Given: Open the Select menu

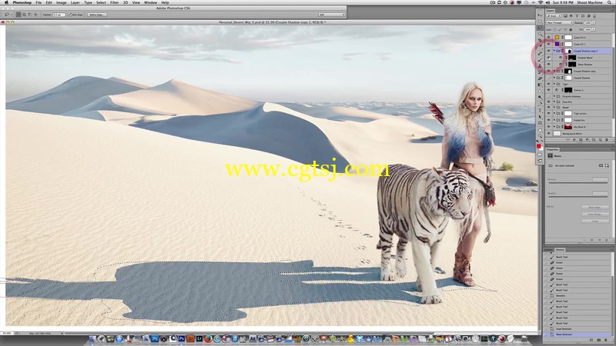Looking at the screenshot, I should (x=101, y=2).
